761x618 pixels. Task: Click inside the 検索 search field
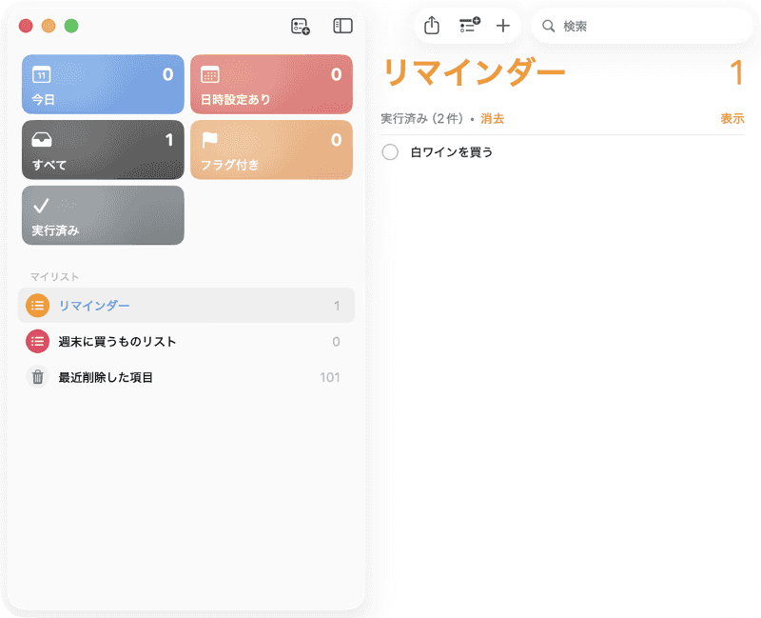[x=642, y=26]
